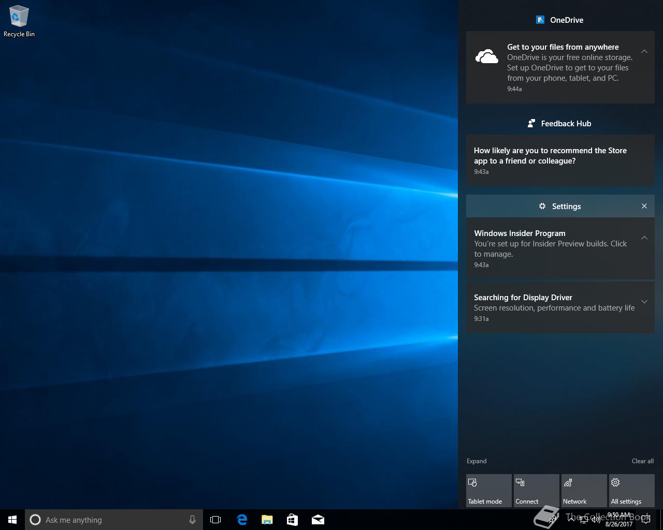Open the Connect quick action
This screenshot has height=530, width=663.
[536, 491]
